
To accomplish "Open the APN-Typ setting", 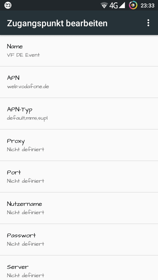I will pos(79,114).
